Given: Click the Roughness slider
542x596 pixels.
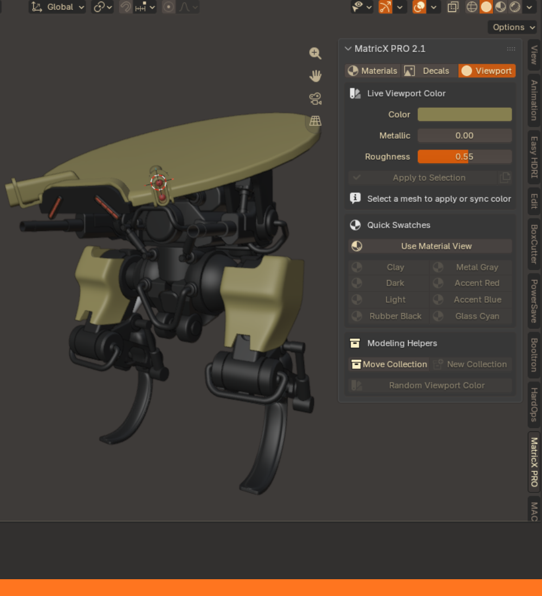Looking at the screenshot, I should point(464,157).
